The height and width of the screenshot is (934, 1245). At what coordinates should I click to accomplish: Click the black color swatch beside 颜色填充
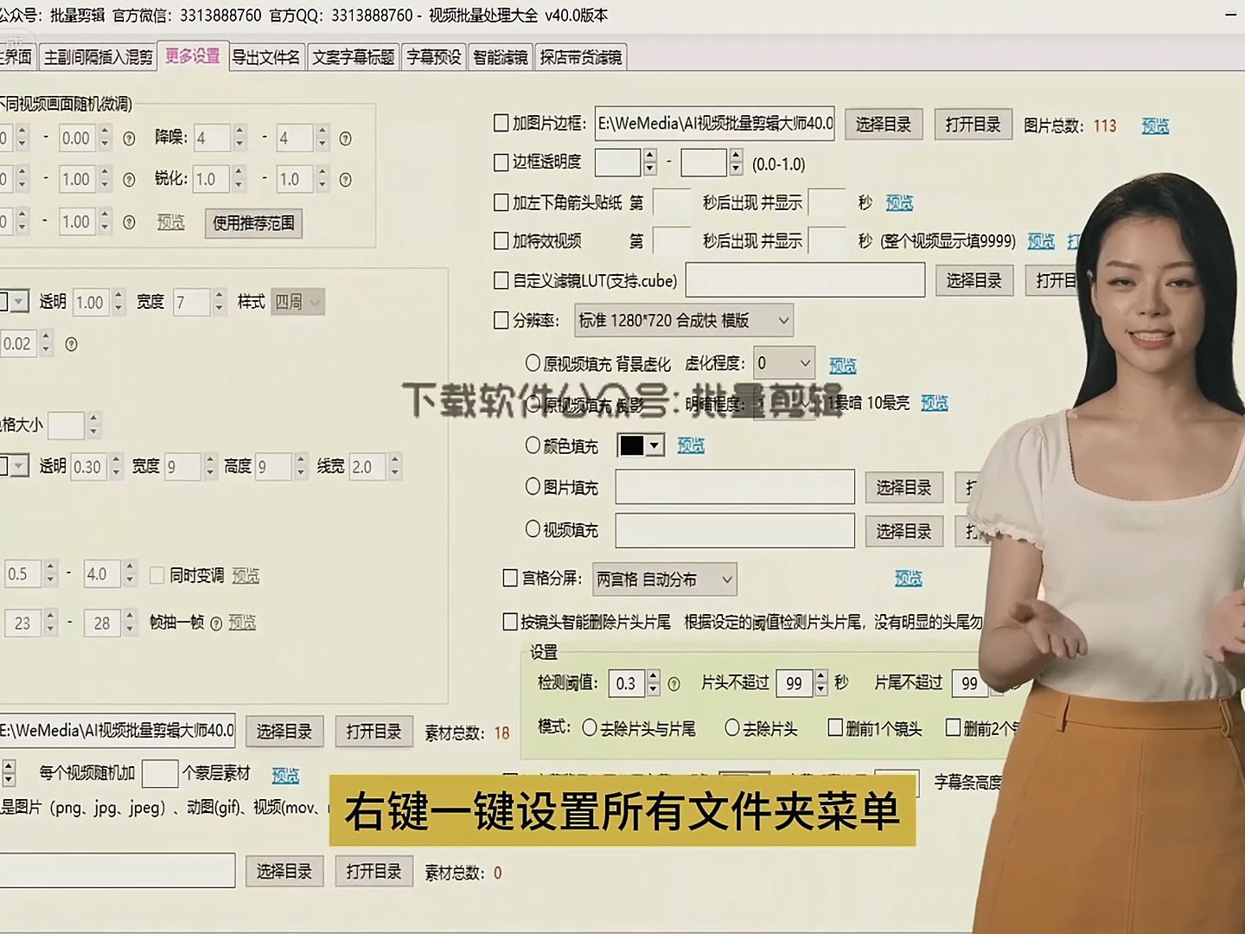tap(634, 445)
